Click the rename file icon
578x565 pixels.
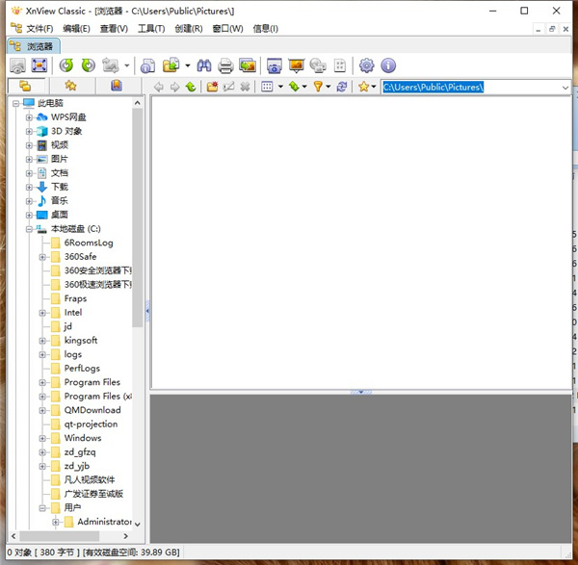pos(228,87)
